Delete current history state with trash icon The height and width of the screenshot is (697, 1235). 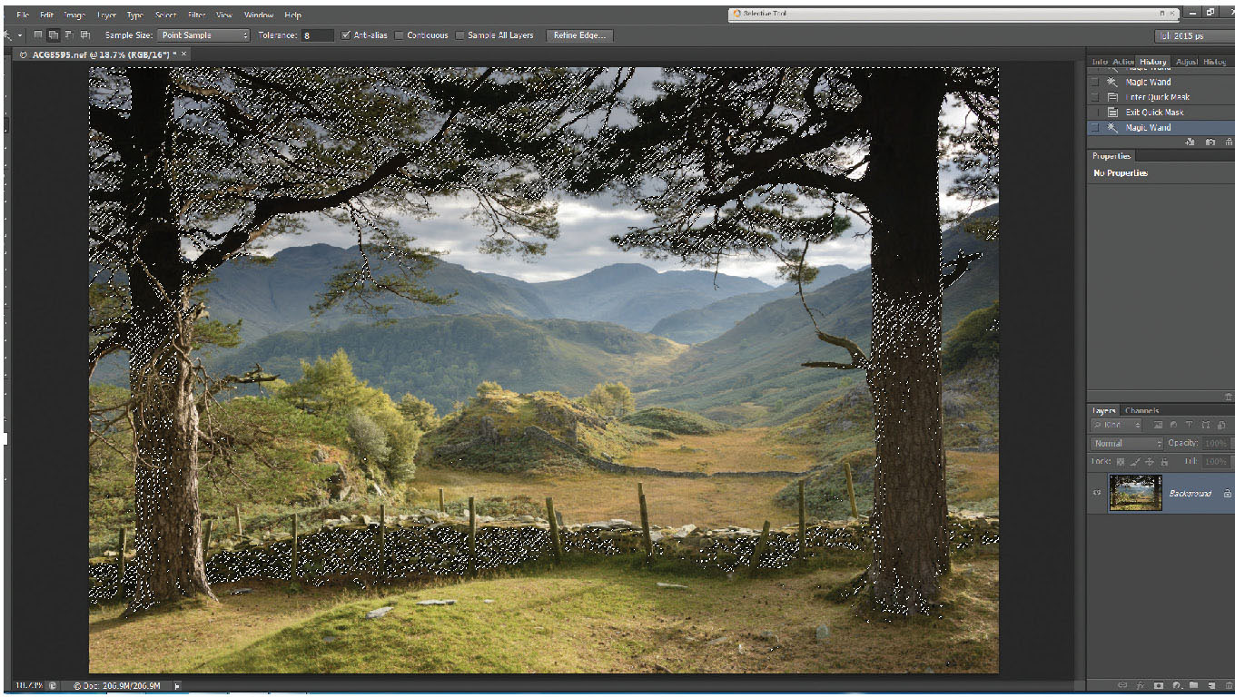pyautogui.click(x=1229, y=142)
